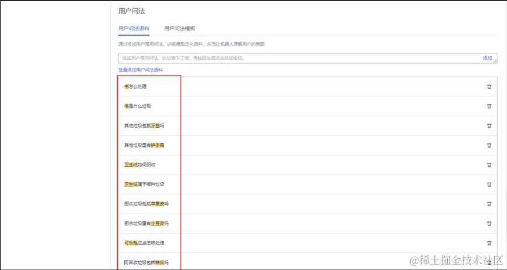
Task: Select the 书怎么处理 utterance text
Action: (x=135, y=87)
